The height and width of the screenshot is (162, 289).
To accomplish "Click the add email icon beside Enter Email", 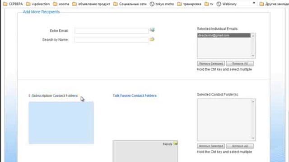I will (x=152, y=30).
